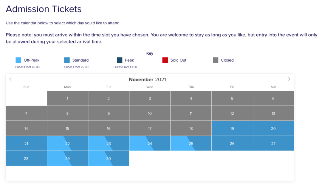Image resolution: width=322 pixels, height=193 pixels.
Task: Select Saturday November 27
Action: pyautogui.click(x=273, y=143)
